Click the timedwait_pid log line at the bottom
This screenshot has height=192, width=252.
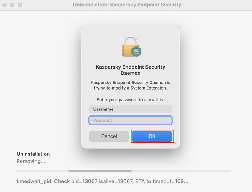coord(102,181)
